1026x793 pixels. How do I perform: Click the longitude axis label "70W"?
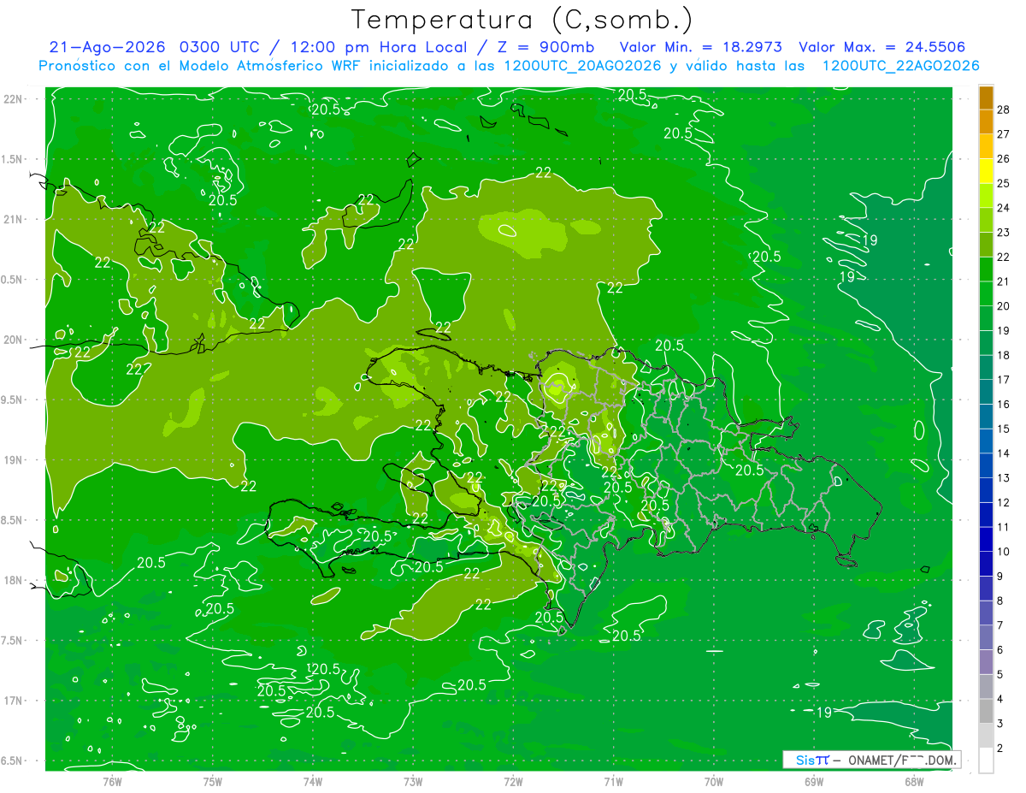[x=714, y=781]
